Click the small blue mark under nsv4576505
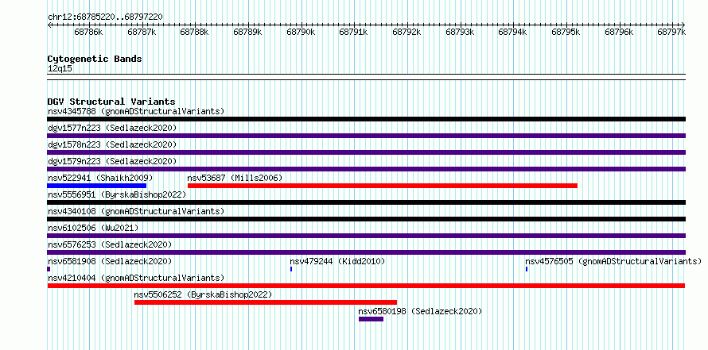This screenshot has height=350, width=708. click(527, 269)
